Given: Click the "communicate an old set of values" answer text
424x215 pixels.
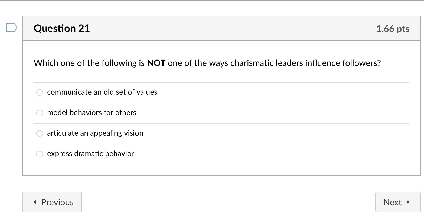Looking at the screenshot, I should (102, 92).
